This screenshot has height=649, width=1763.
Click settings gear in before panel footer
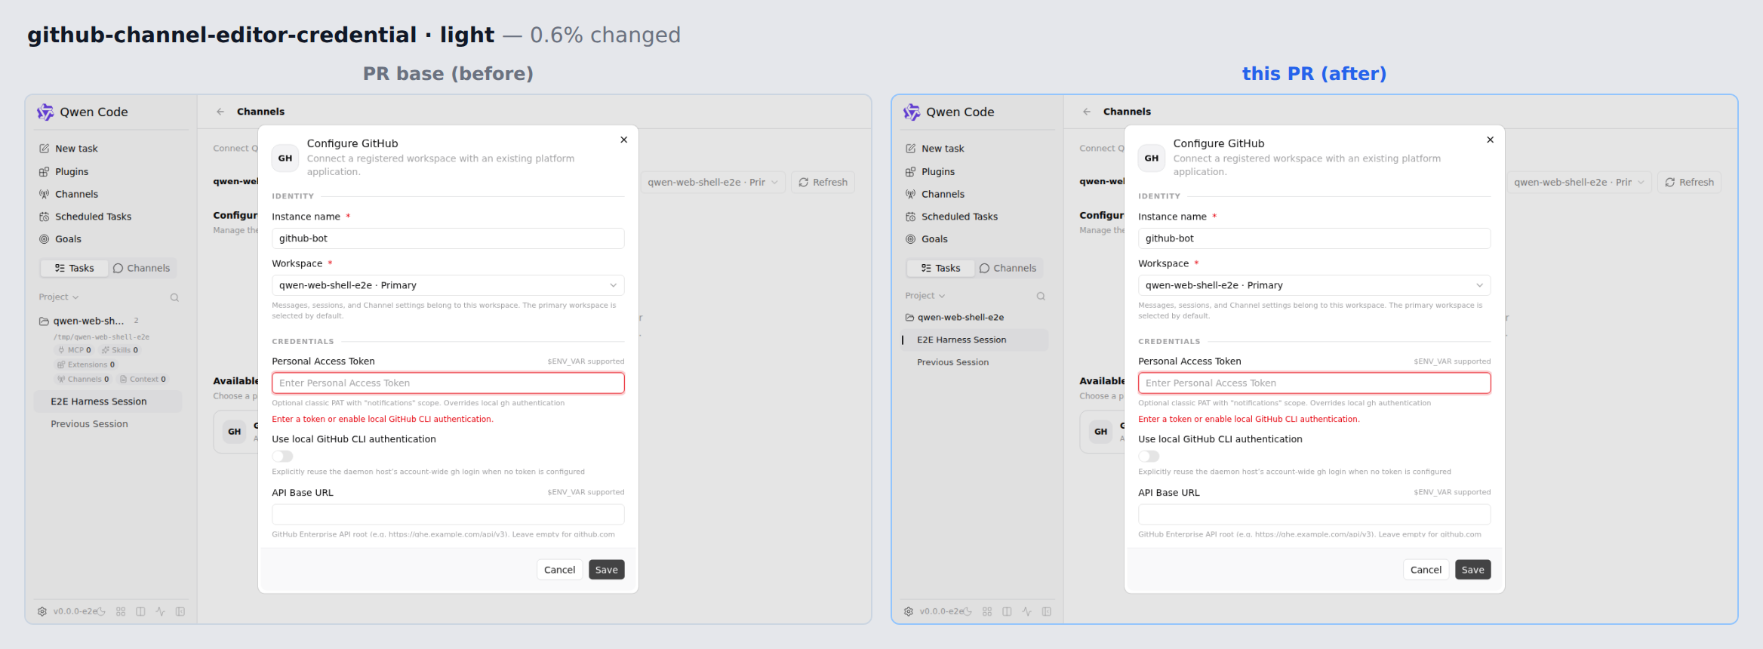click(x=42, y=611)
